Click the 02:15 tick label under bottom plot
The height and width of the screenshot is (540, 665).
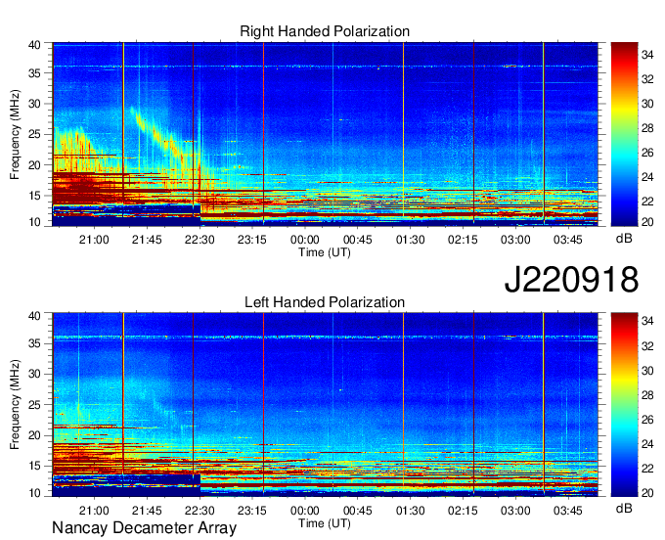463,511
